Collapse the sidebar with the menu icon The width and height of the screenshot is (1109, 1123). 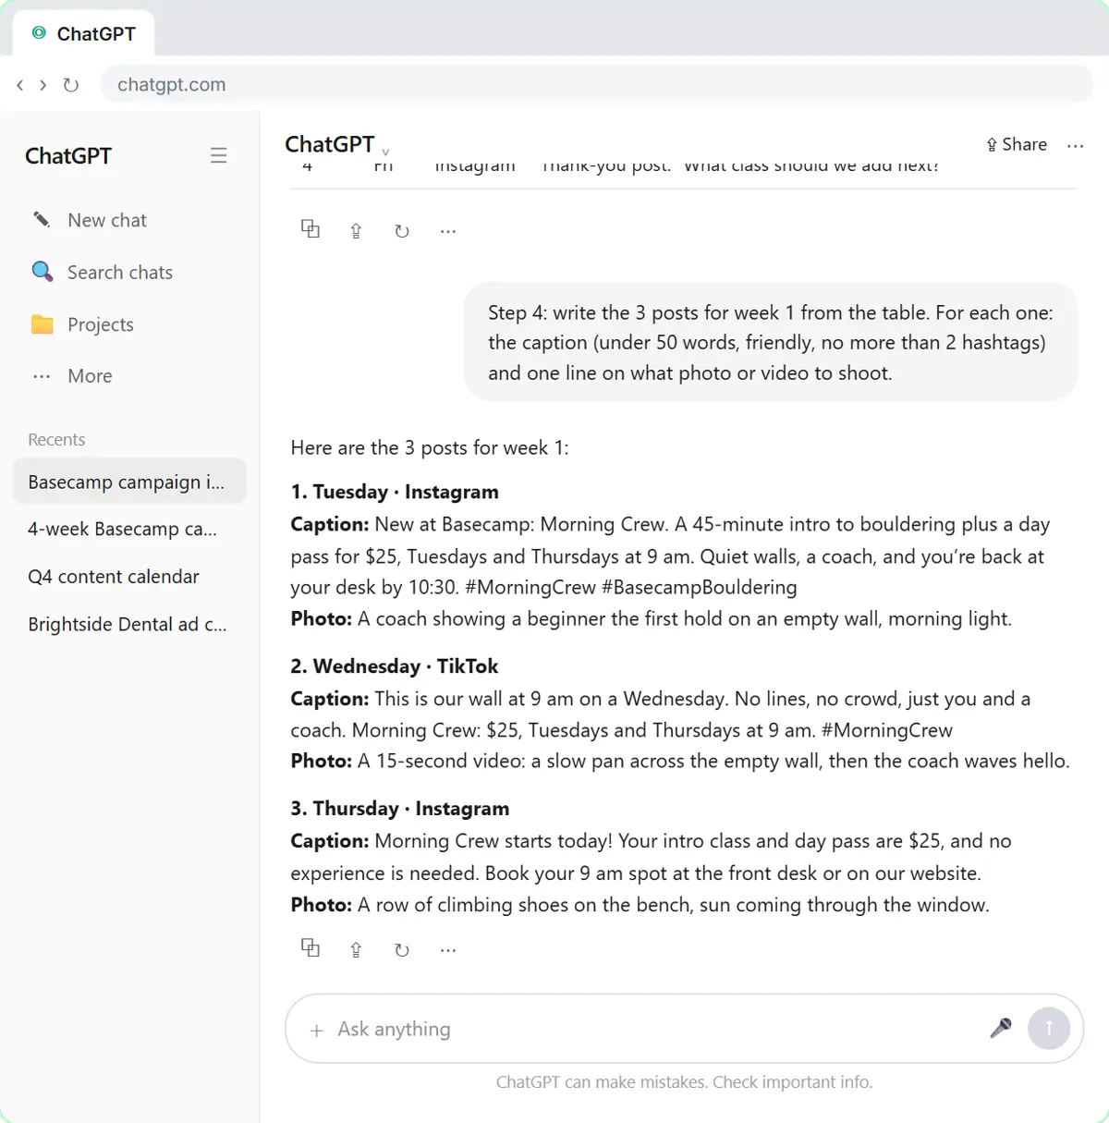[x=218, y=155]
